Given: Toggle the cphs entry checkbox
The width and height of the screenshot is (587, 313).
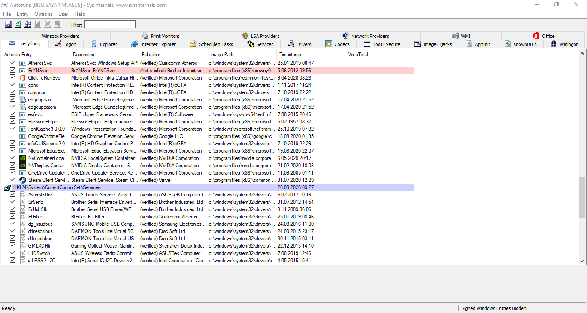Looking at the screenshot, I should pos(12,85).
